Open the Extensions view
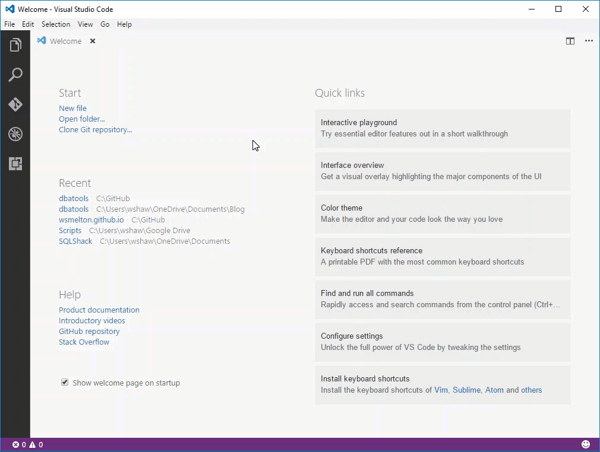Viewport: 600px width, 452px height. point(15,164)
